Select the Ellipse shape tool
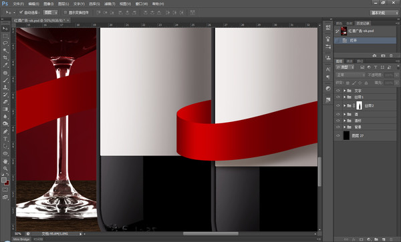401x242 pixels. [x=5, y=153]
